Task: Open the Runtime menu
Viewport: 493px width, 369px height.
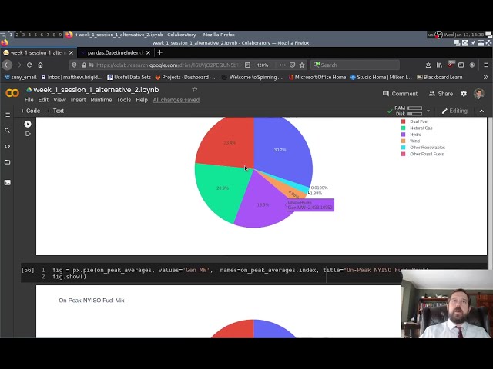Action: click(x=101, y=100)
